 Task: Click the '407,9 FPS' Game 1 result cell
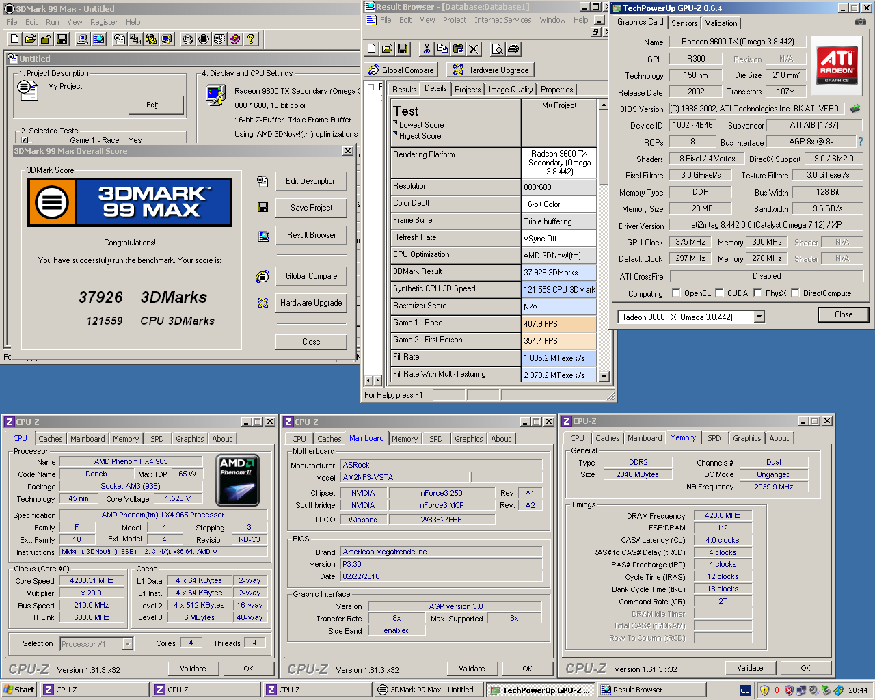point(558,324)
